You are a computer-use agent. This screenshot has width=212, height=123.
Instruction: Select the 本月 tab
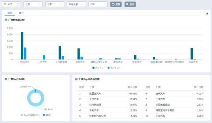pos(10,13)
